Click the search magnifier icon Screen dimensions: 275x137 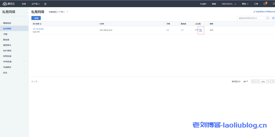(268, 18)
